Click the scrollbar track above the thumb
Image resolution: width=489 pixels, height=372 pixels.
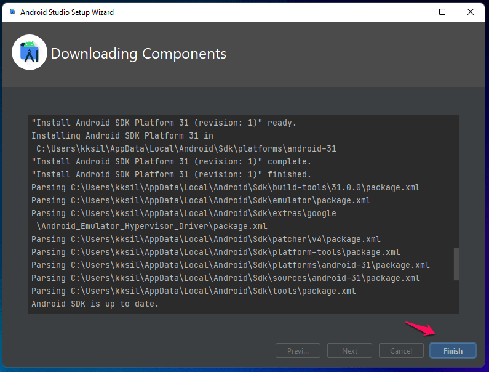(x=456, y=182)
